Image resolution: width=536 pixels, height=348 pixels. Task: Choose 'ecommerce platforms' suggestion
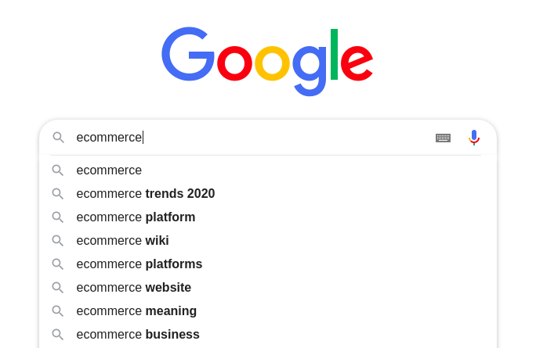139,264
